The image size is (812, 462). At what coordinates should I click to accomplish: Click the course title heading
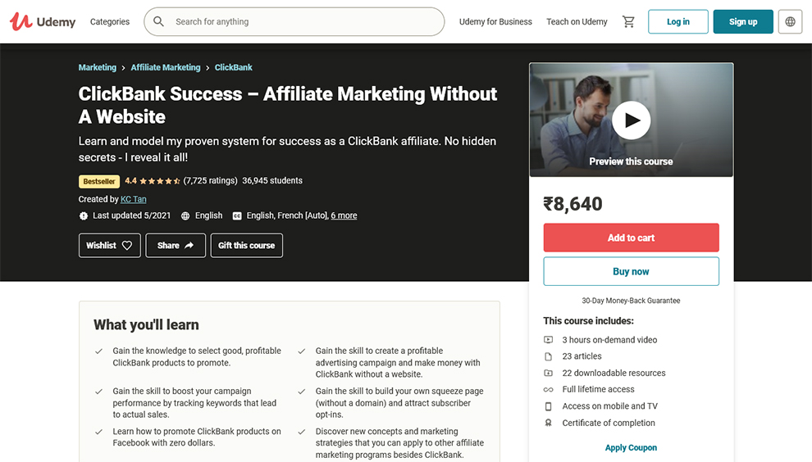pyautogui.click(x=287, y=105)
